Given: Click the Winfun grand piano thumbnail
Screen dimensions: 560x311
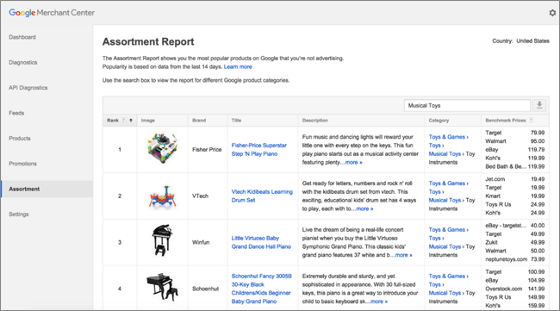Looking at the screenshot, I should (x=162, y=240).
